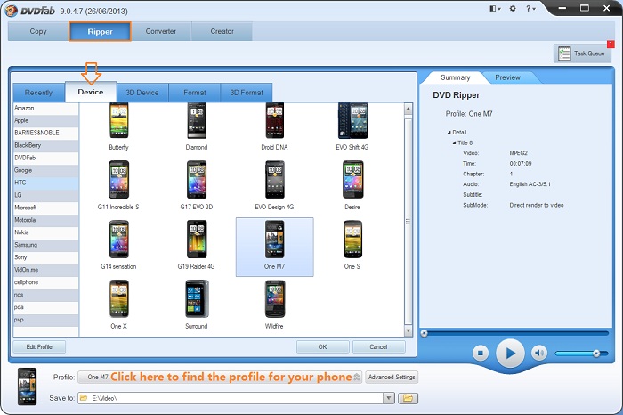Open the Format tab
Screen dimensions: 623x415
point(195,93)
